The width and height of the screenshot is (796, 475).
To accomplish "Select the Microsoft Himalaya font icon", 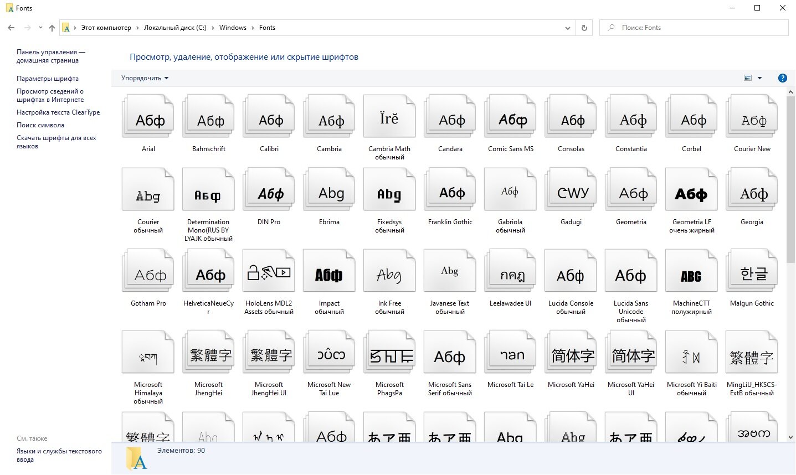I will 148,352.
